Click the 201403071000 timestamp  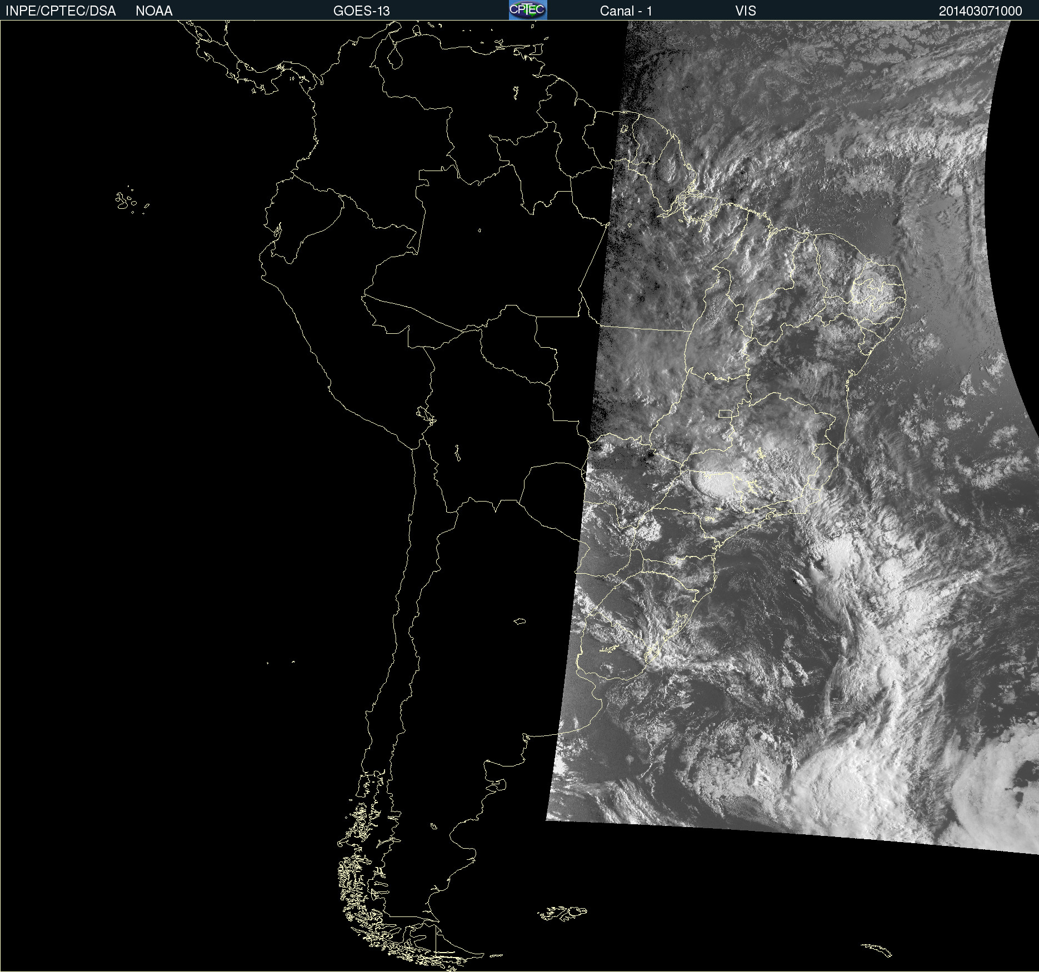coord(981,11)
